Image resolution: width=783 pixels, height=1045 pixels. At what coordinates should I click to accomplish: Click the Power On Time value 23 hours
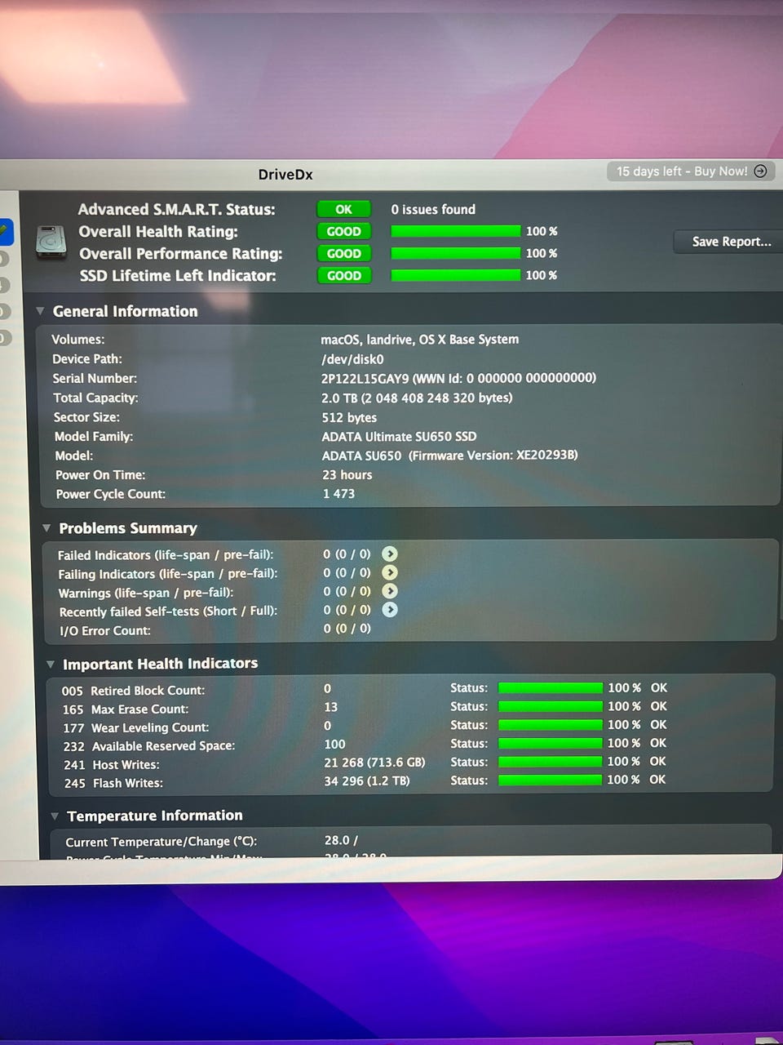pos(347,475)
